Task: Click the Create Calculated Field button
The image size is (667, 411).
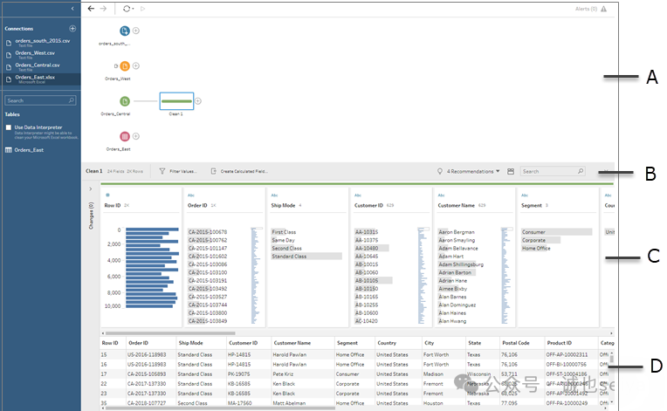Action: pos(239,171)
